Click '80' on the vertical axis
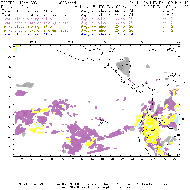The image size is (190, 190). tap(10, 117)
